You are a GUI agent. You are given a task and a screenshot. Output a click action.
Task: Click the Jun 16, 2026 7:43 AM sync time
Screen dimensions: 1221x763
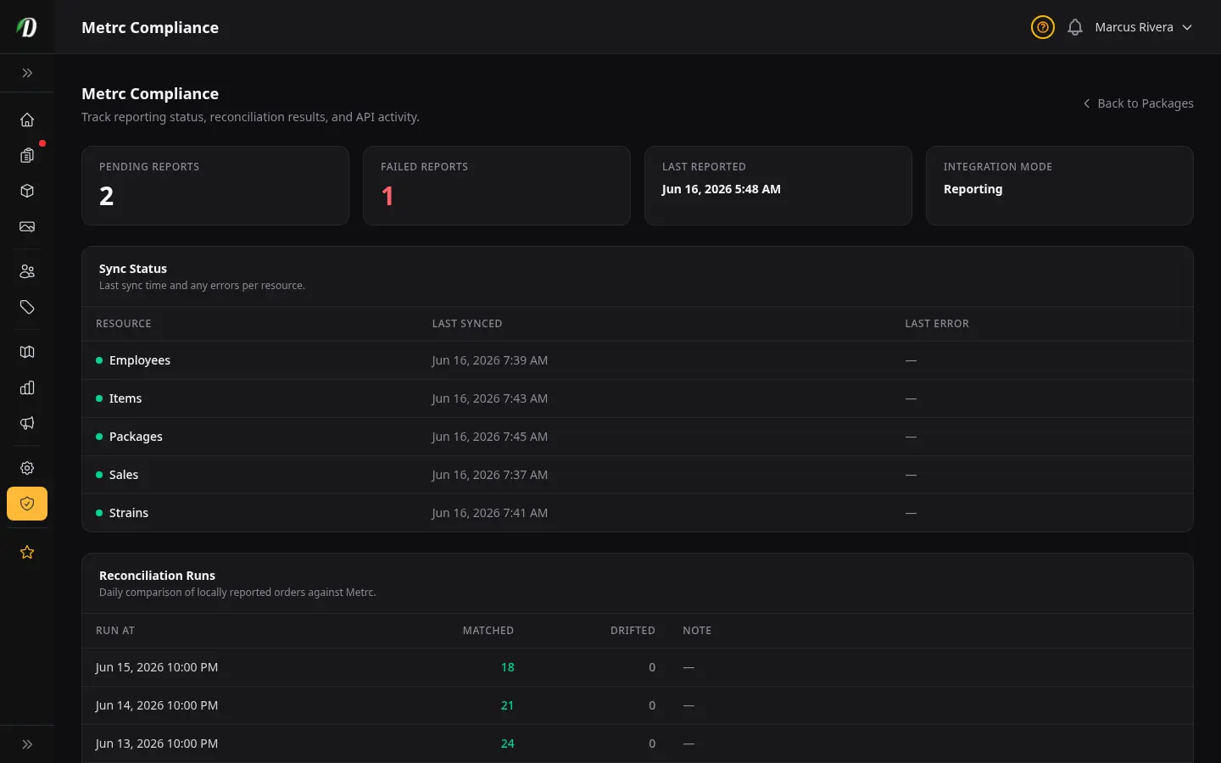pos(489,398)
